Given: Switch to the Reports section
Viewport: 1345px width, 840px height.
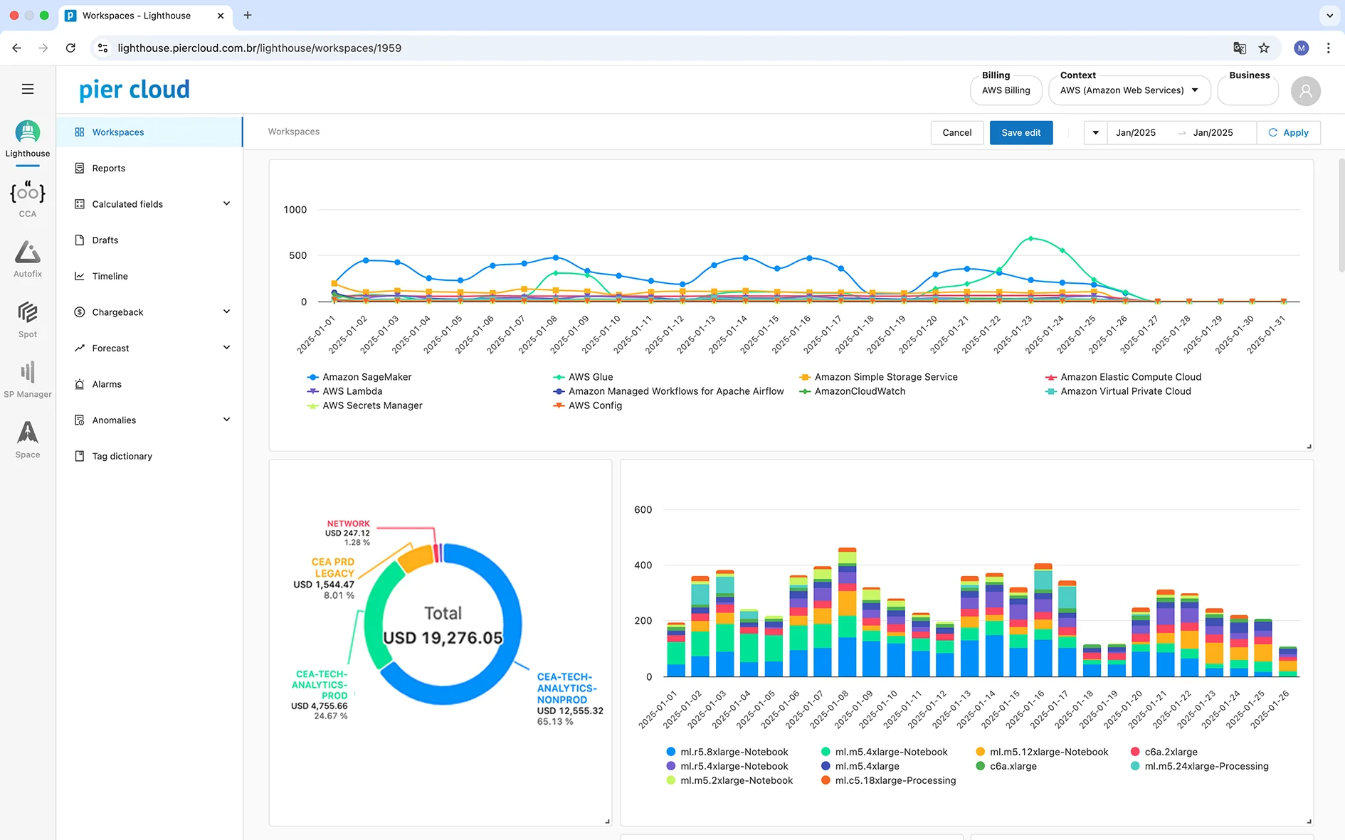Looking at the screenshot, I should 108,168.
